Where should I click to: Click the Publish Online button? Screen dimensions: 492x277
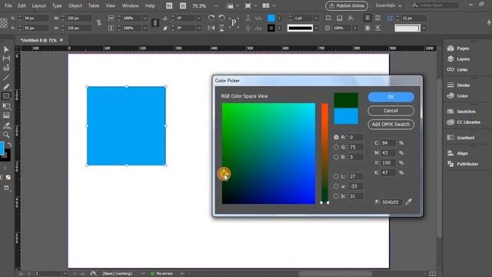347,5
